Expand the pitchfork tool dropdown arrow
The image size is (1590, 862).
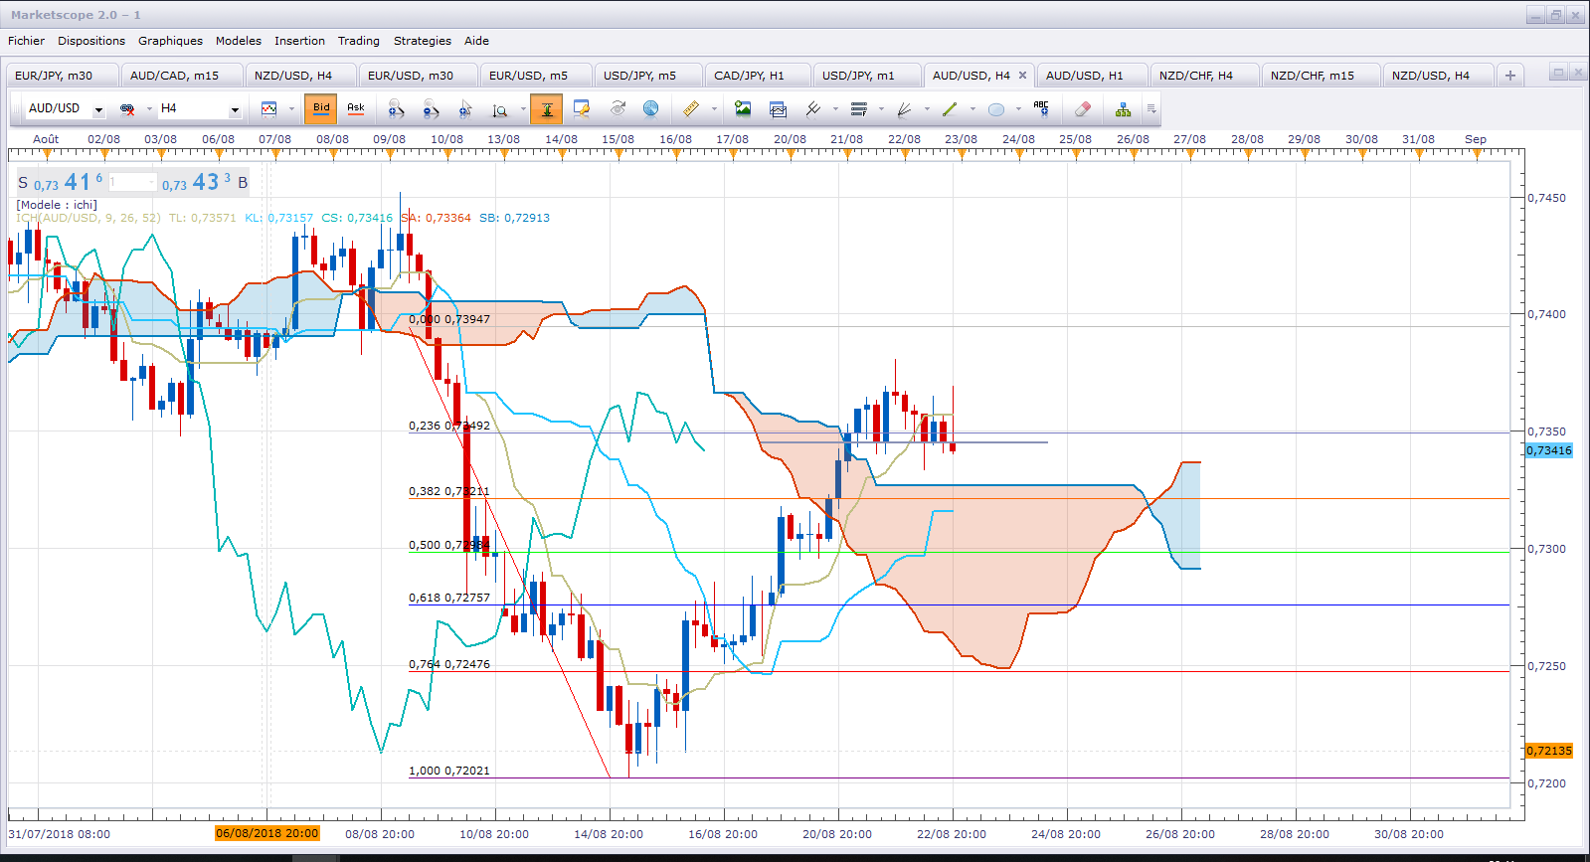pos(835,109)
